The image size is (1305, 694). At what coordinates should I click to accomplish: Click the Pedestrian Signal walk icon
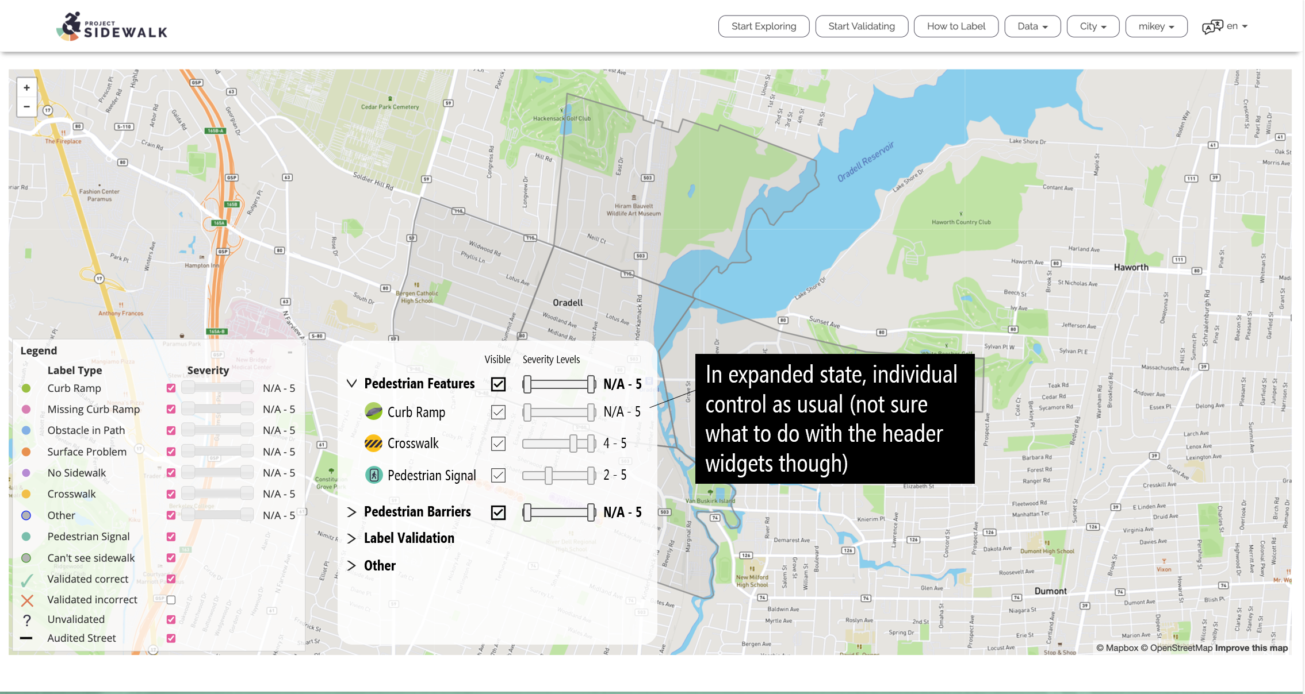pos(374,475)
